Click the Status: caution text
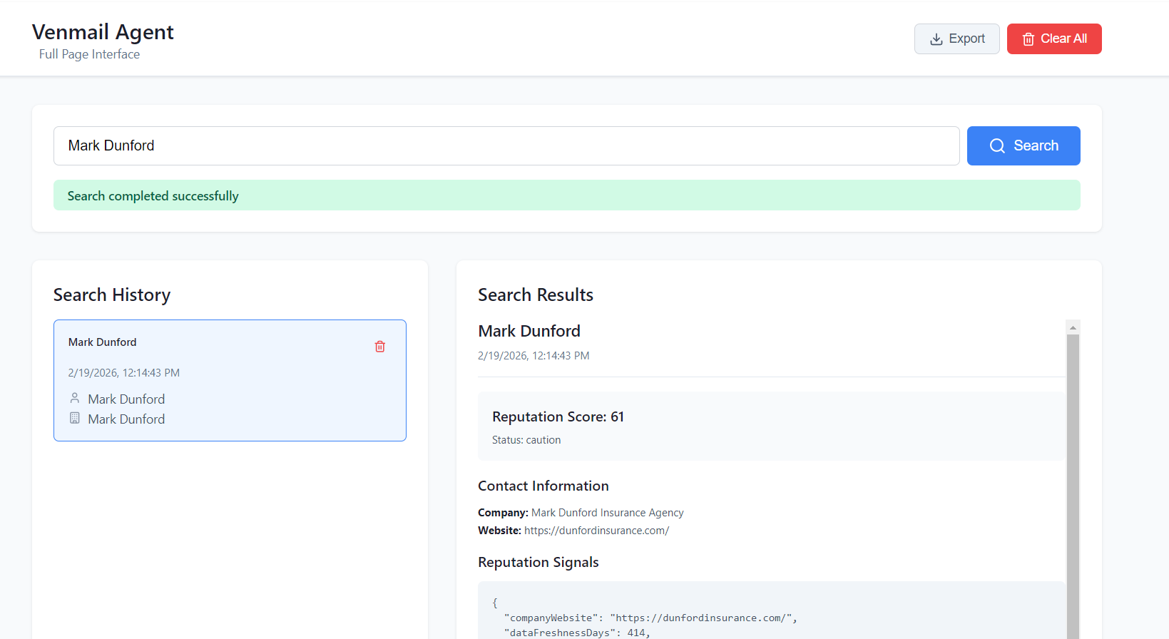The height and width of the screenshot is (639, 1169). tap(526, 440)
